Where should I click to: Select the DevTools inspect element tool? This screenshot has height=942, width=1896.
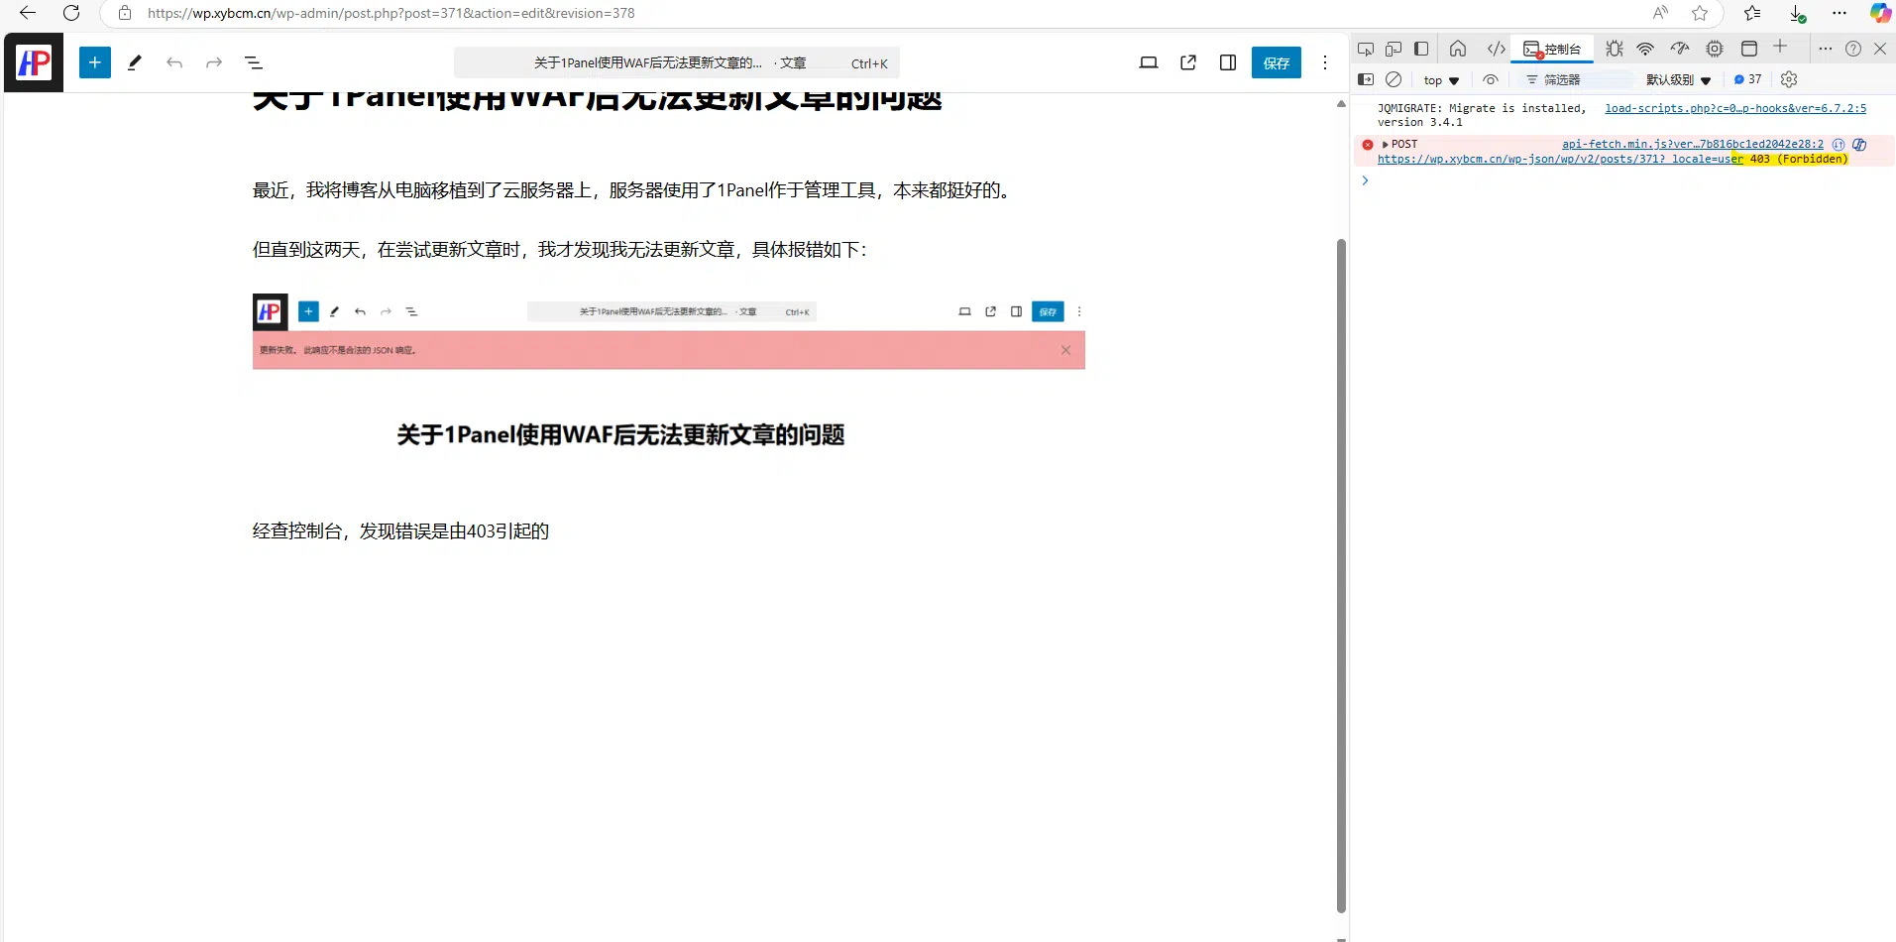pyautogui.click(x=1366, y=49)
